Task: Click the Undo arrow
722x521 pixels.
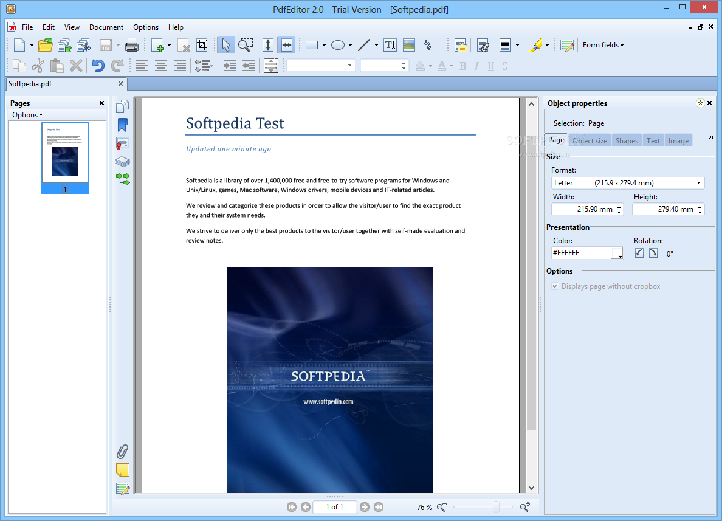Action: (98, 66)
